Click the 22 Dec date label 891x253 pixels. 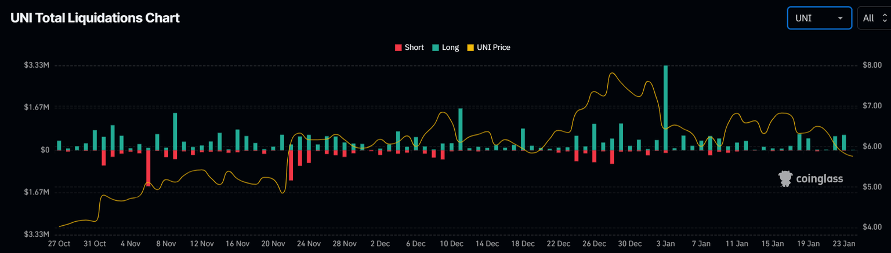click(559, 244)
